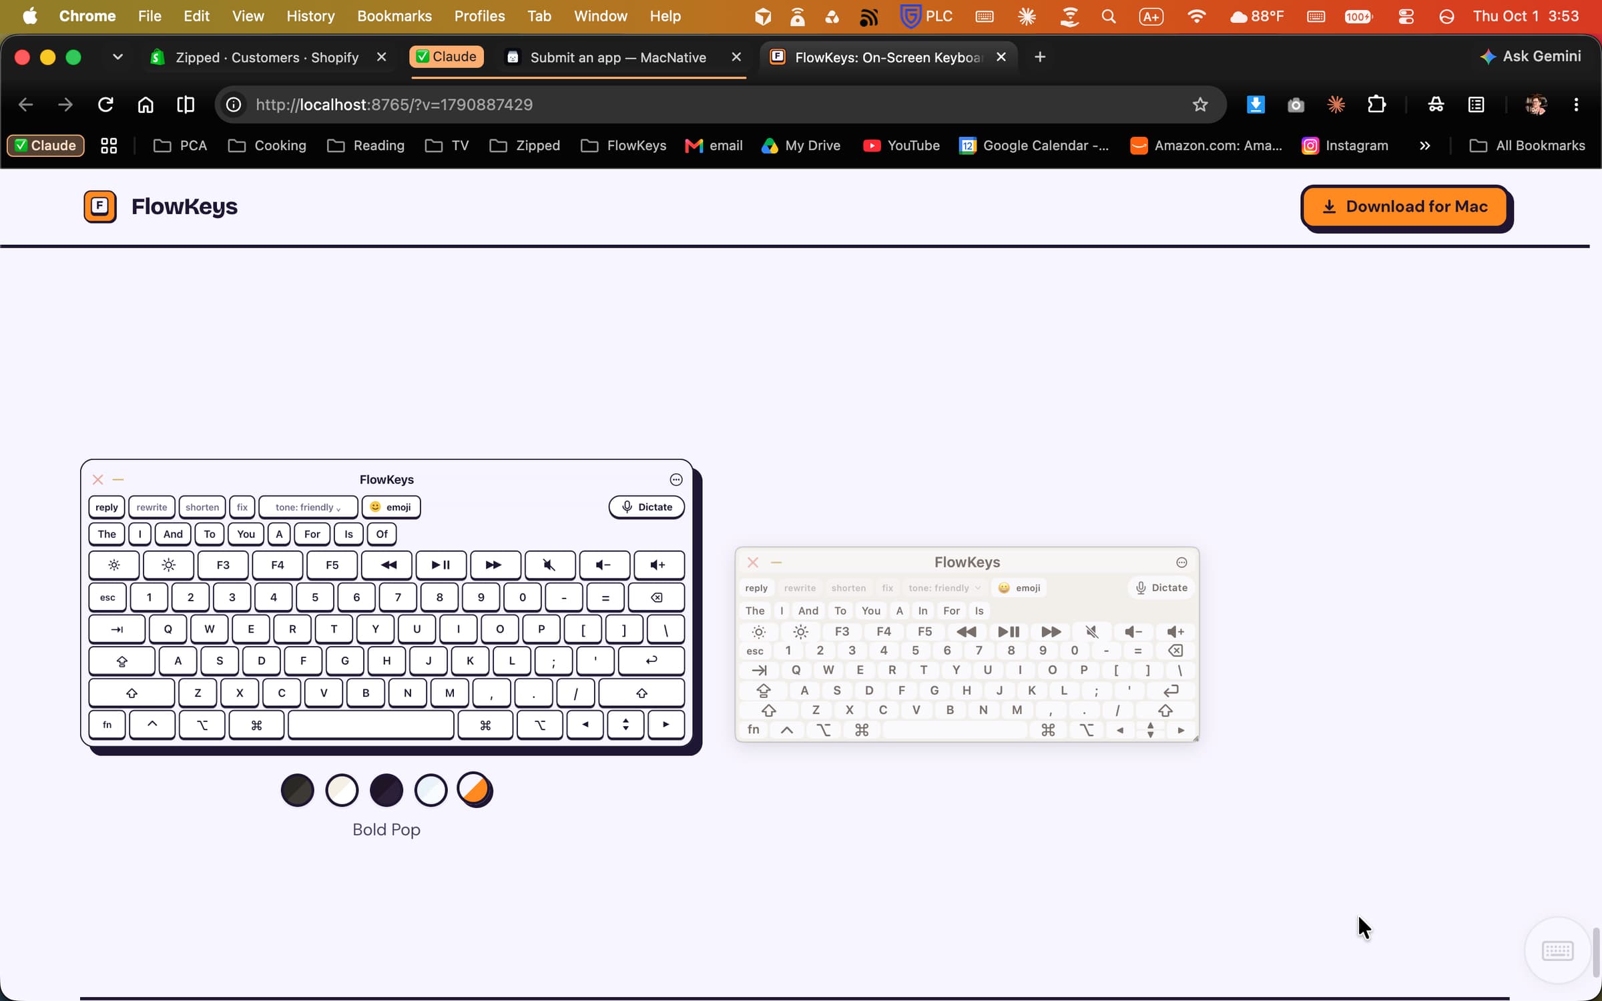The width and height of the screenshot is (1602, 1001).
Task: Expand the tab search chevron in Chrome
Action: coord(117,57)
